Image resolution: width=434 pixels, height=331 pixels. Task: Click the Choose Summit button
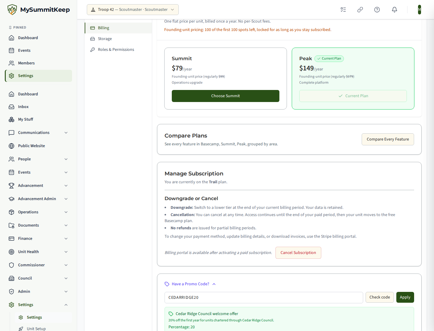click(x=225, y=96)
